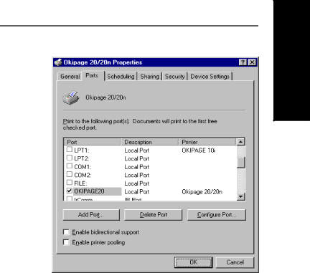This screenshot has height=273, width=310.
Task: Select the OKIPAGE20 port row text
Action: (89, 191)
